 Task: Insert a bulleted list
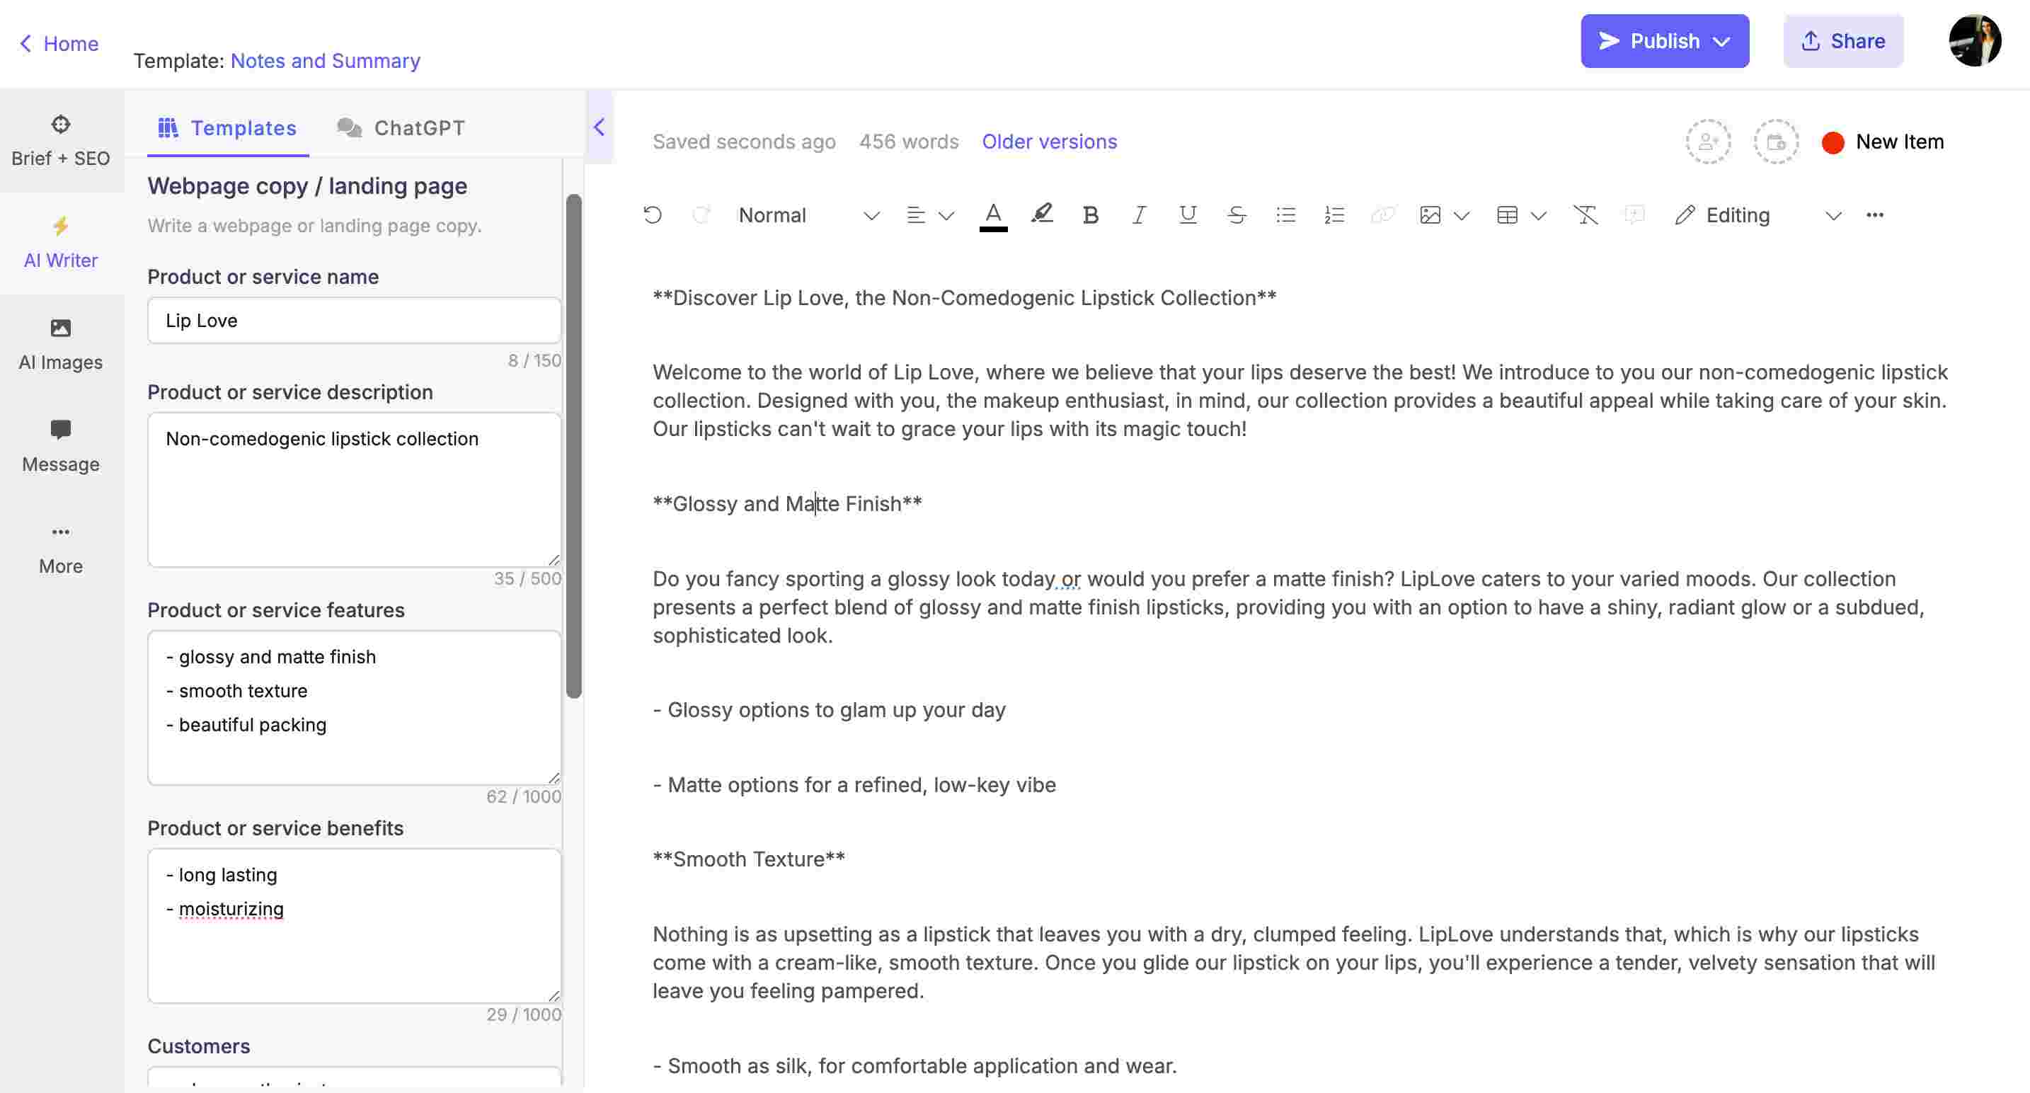(1285, 215)
